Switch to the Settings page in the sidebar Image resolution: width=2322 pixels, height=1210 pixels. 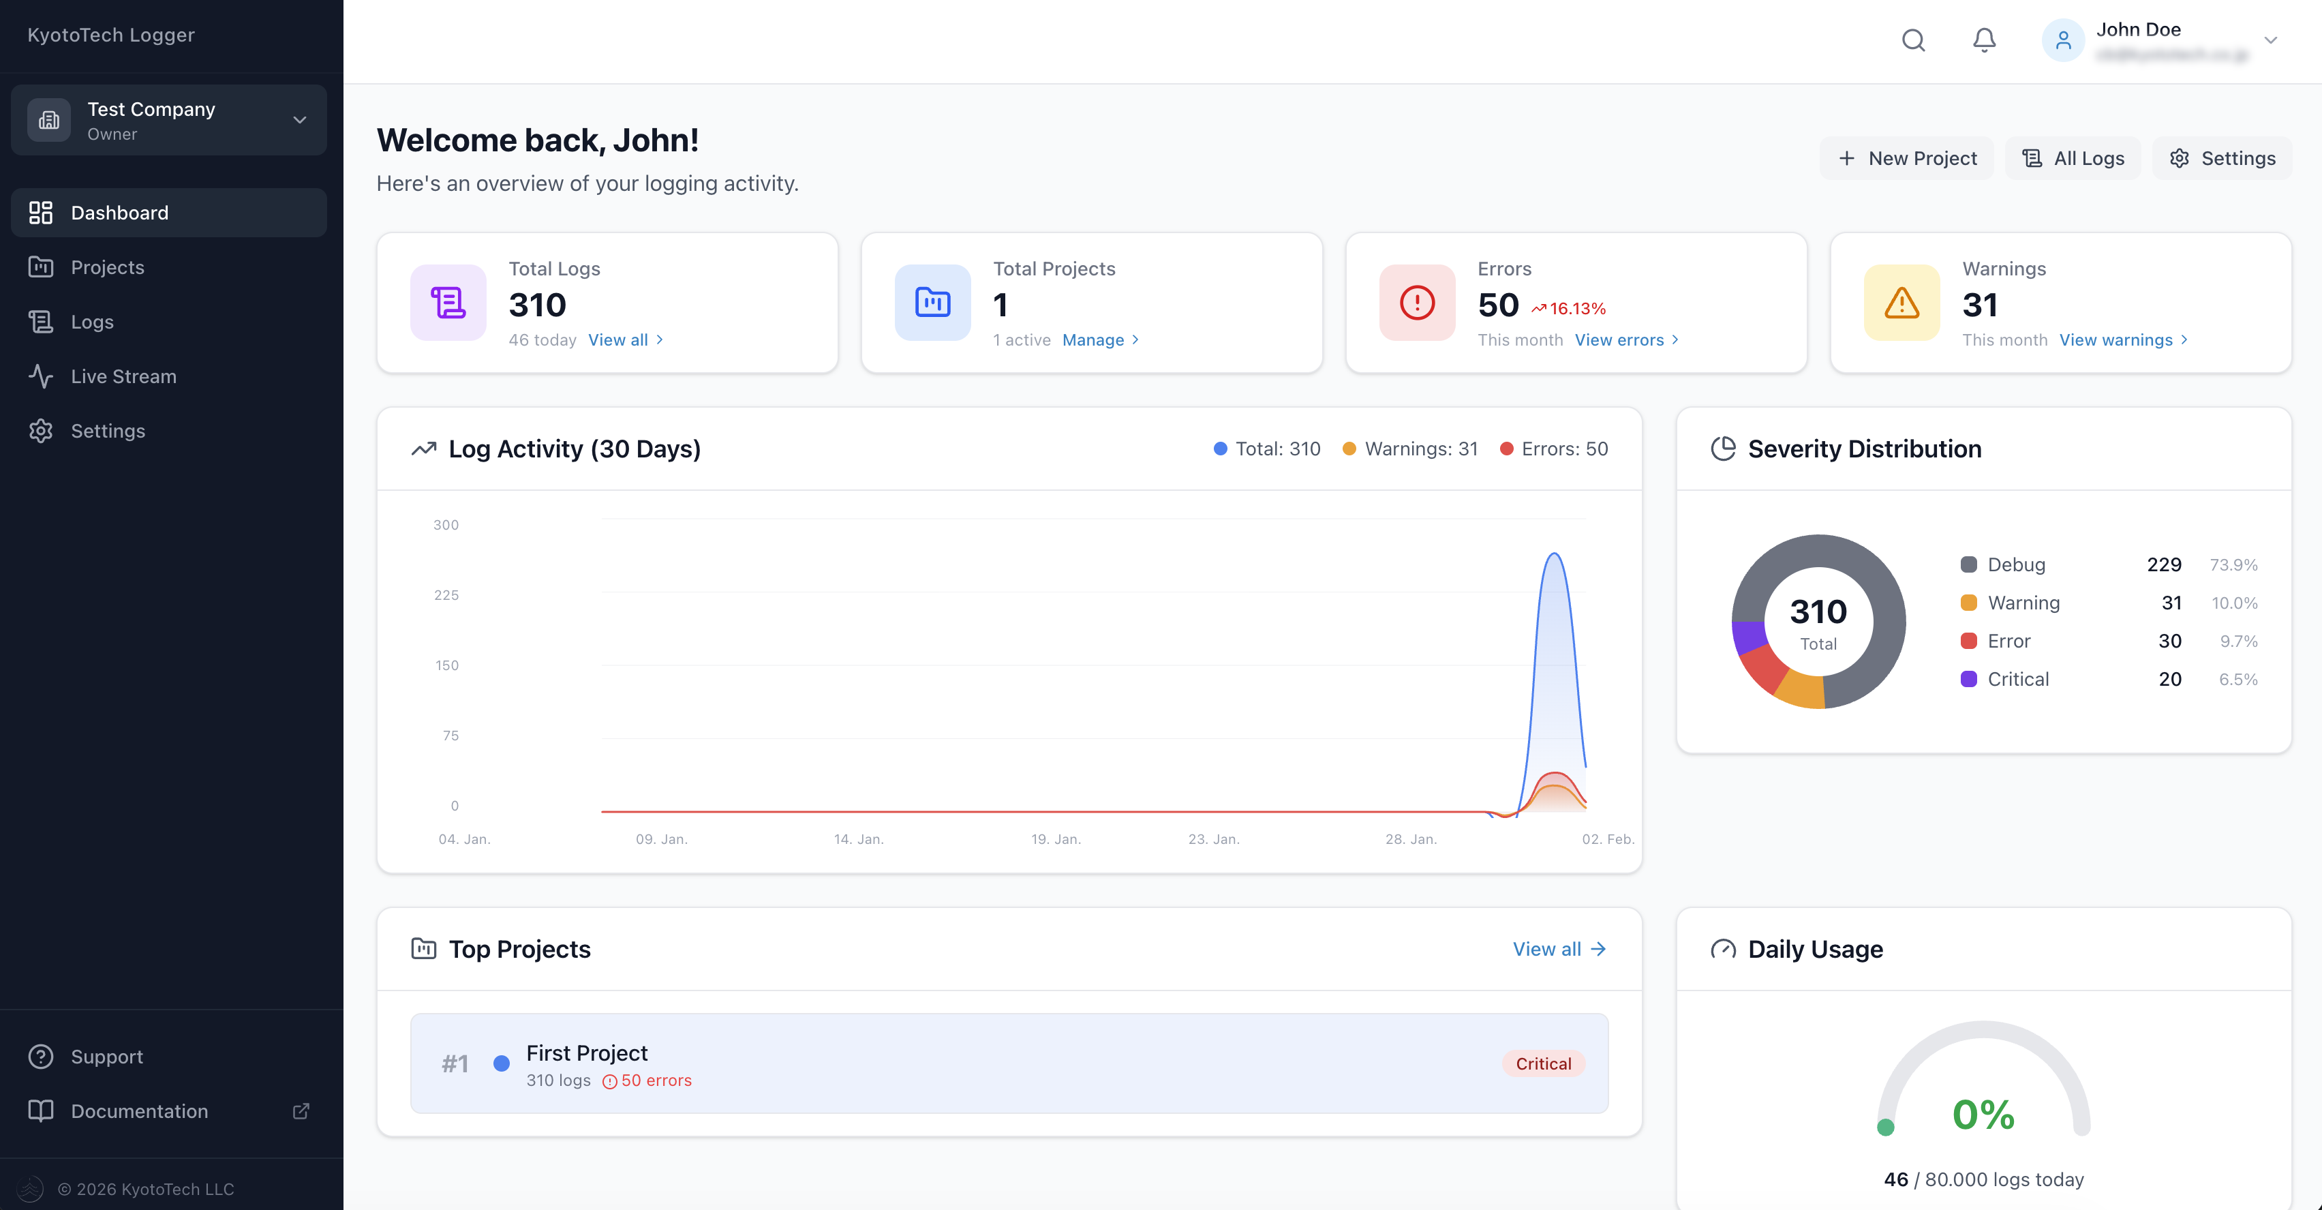pyautogui.click(x=107, y=431)
